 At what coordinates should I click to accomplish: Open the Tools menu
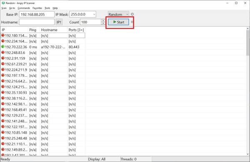pyautogui.click(x=47, y=8)
